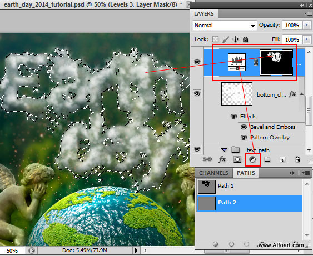Click the Levels 3 layer mask thumbnail
The height and width of the screenshot is (256, 313).
(276, 62)
